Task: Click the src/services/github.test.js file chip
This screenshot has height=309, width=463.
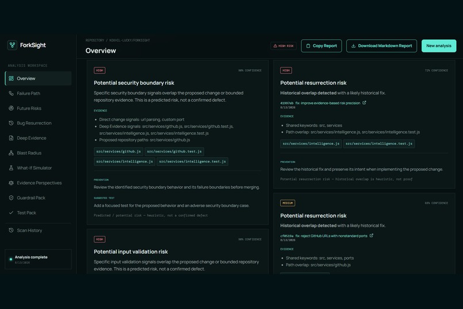Action: (x=174, y=151)
